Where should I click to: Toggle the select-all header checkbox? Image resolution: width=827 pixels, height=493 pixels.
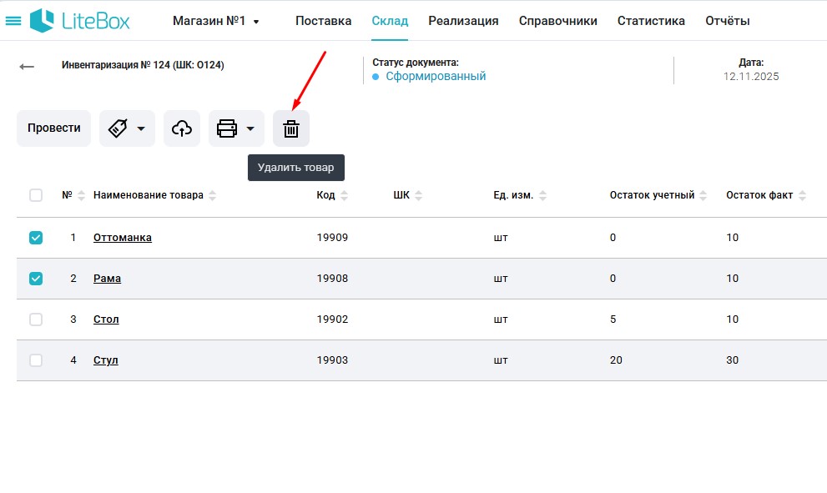pos(36,195)
